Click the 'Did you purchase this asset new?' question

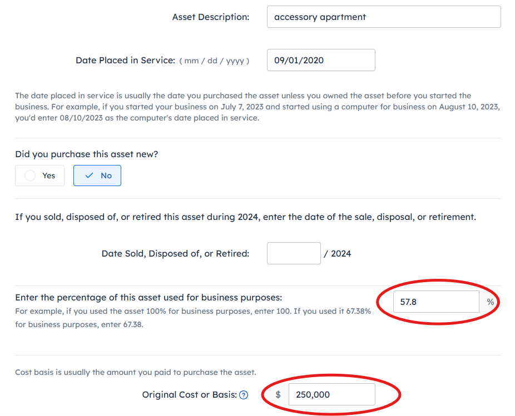[87, 154]
